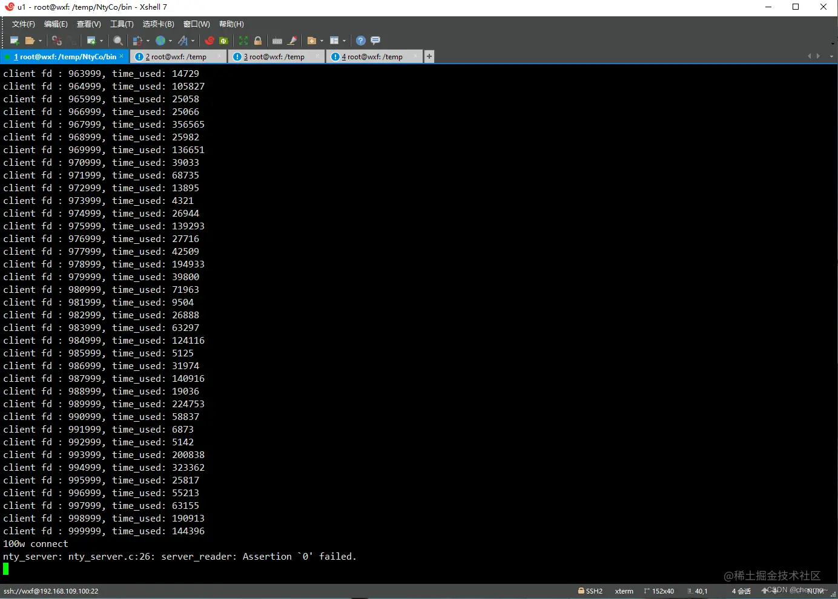
Task: Click the 152x40 terminal size indicator
Action: pyautogui.click(x=659, y=591)
